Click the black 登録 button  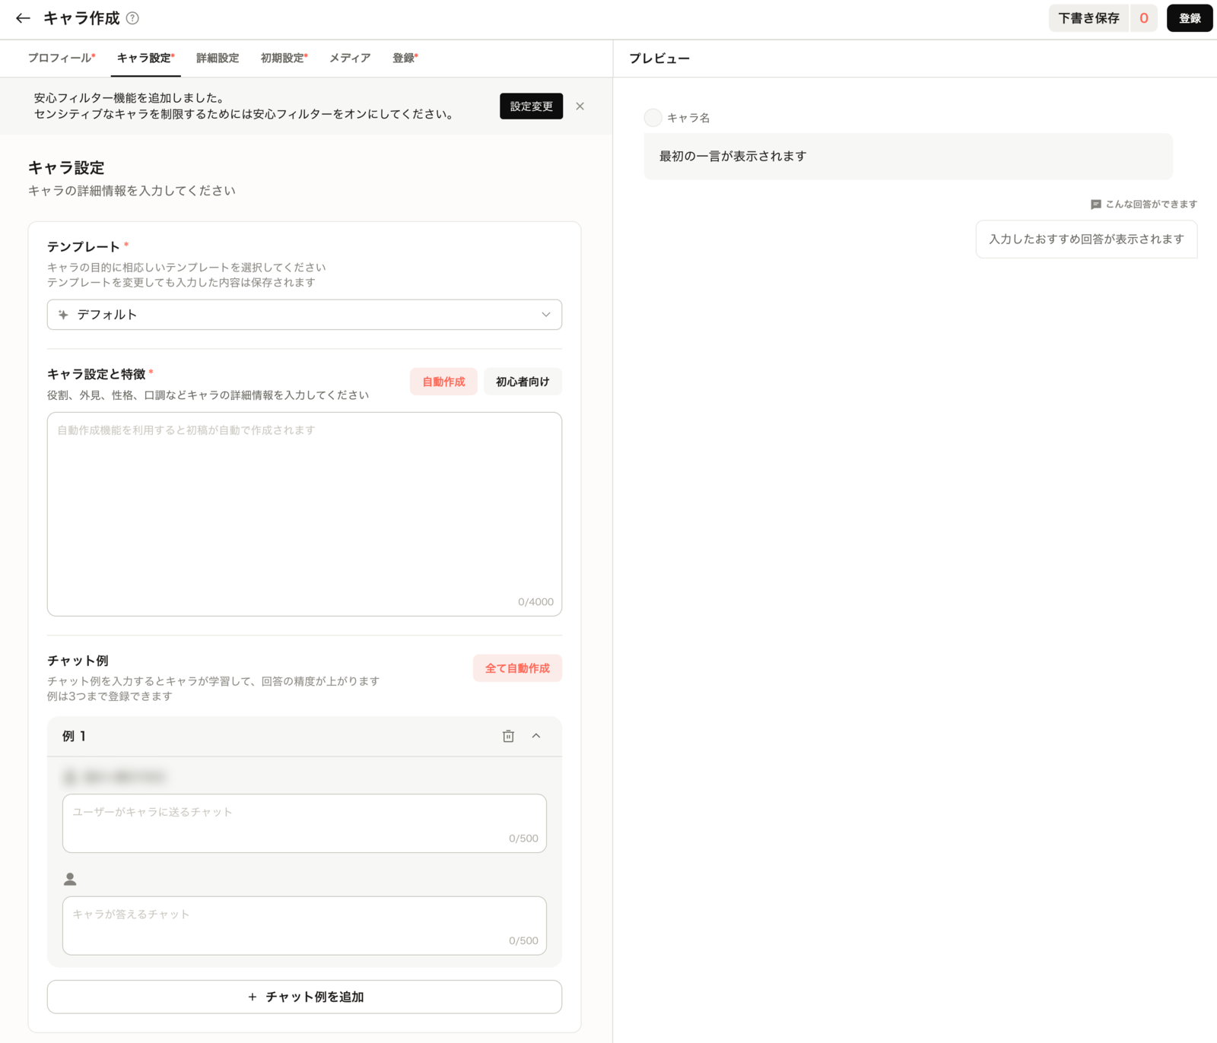[1190, 18]
